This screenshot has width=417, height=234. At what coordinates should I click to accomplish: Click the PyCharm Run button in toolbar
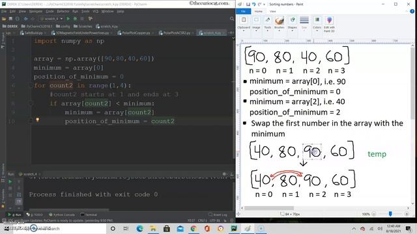(x=68, y=19)
